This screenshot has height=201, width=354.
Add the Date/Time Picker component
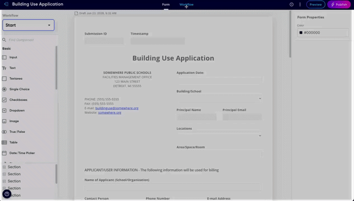(x=22, y=153)
